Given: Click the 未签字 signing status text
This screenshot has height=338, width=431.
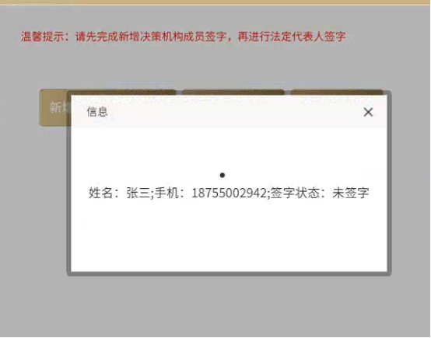Looking at the screenshot, I should [350, 193].
